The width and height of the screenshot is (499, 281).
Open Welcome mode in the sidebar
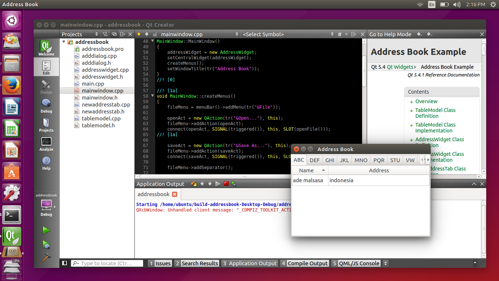coord(46,48)
